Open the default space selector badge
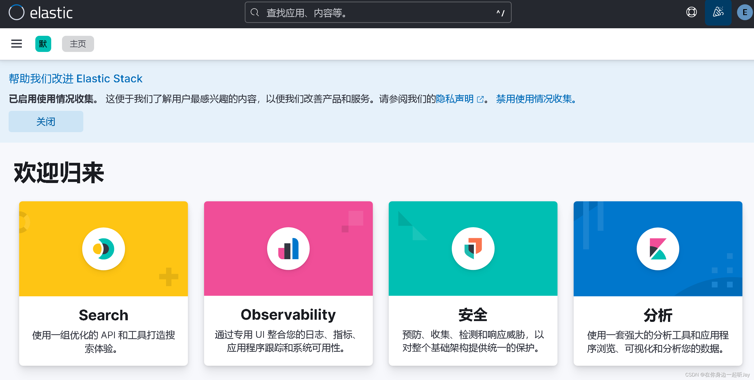This screenshot has width=754, height=380. 43,44
